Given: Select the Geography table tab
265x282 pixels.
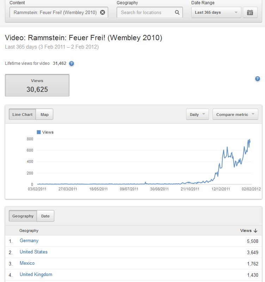Looking at the screenshot, I should [23, 216].
